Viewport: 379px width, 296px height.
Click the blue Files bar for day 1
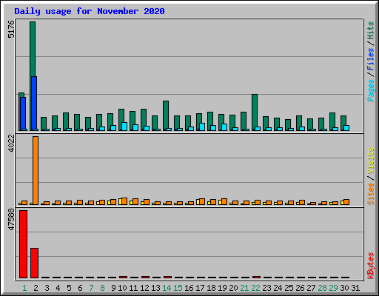coord(23,114)
